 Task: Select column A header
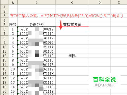point(13,2)
